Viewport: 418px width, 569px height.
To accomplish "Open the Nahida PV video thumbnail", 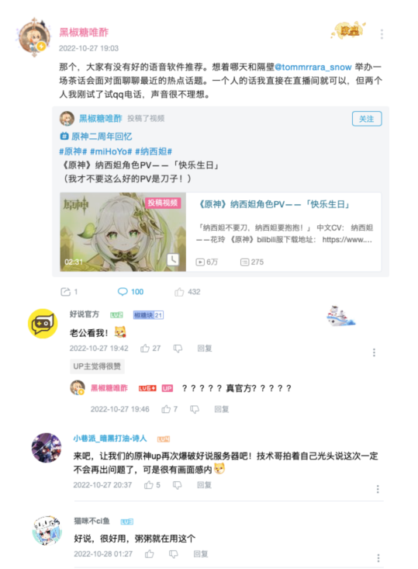I will tap(123, 232).
